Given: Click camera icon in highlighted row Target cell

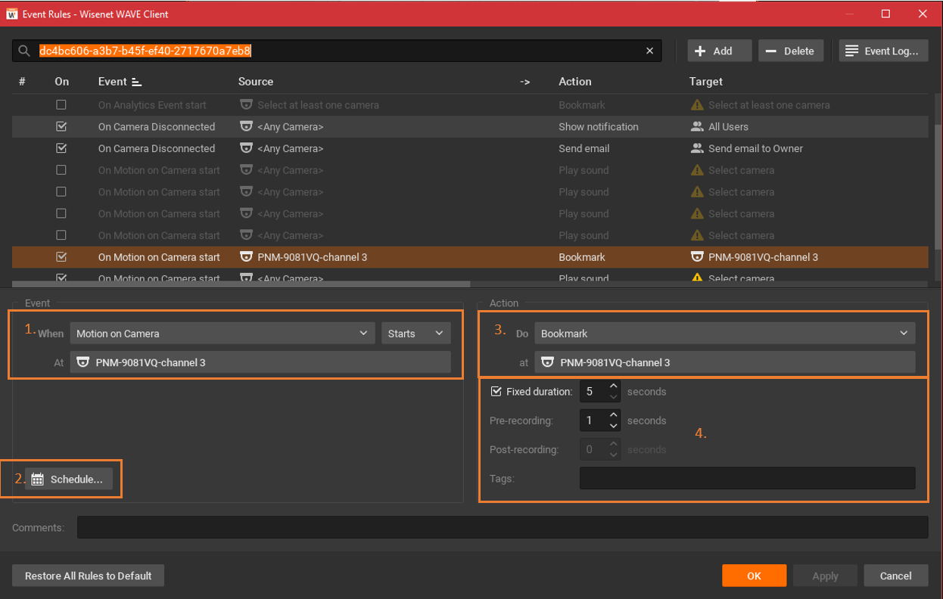Looking at the screenshot, I should (x=697, y=257).
